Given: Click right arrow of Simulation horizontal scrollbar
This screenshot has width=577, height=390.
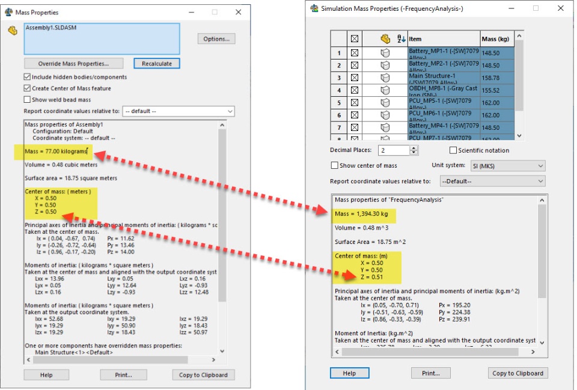Looking at the screenshot, I should 533,352.
